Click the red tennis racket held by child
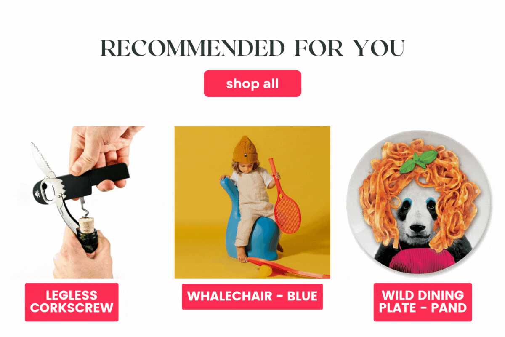Viewport: 505px width, 337px height. (x=285, y=197)
